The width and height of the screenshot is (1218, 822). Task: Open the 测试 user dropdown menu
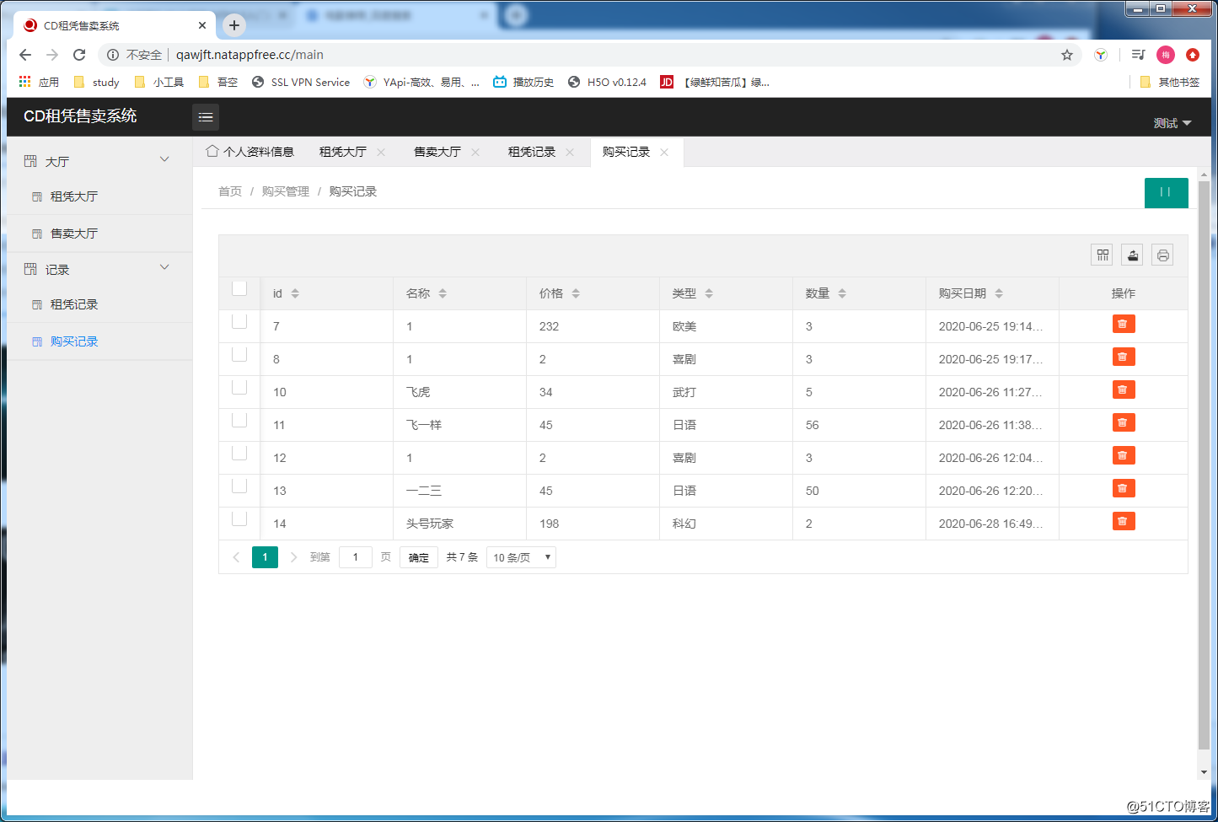(1172, 123)
